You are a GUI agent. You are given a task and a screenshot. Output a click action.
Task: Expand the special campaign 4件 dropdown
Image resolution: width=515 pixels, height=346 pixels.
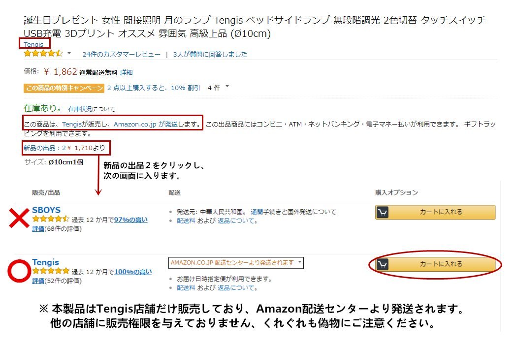pos(227,87)
